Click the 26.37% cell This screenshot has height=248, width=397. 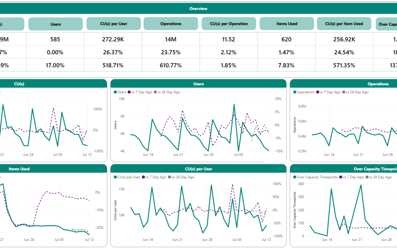(x=113, y=53)
